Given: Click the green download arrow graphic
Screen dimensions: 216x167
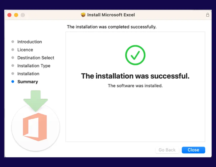Looking at the screenshot, I should coord(35,101).
